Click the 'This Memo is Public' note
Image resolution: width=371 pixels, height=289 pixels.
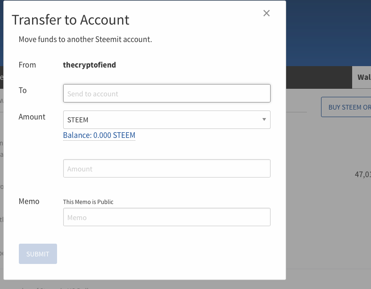pyautogui.click(x=88, y=202)
